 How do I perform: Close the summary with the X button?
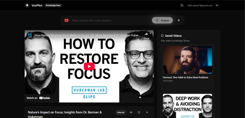tap(147, 113)
